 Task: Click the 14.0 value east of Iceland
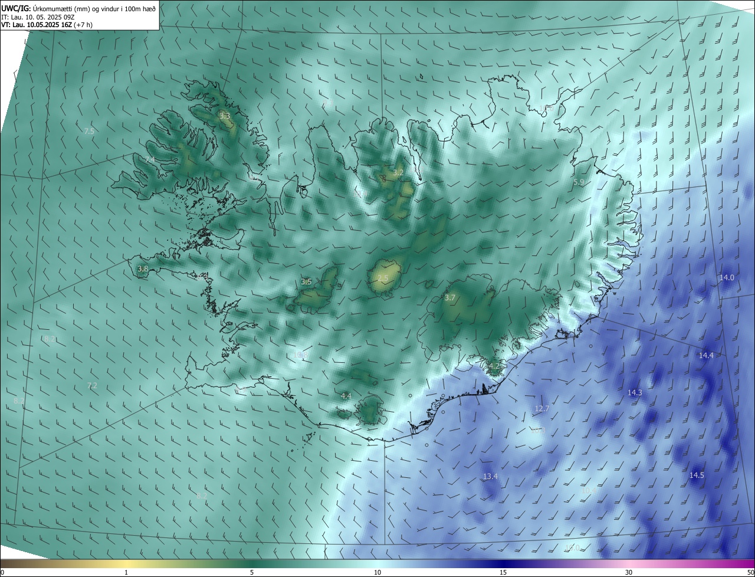(727, 278)
